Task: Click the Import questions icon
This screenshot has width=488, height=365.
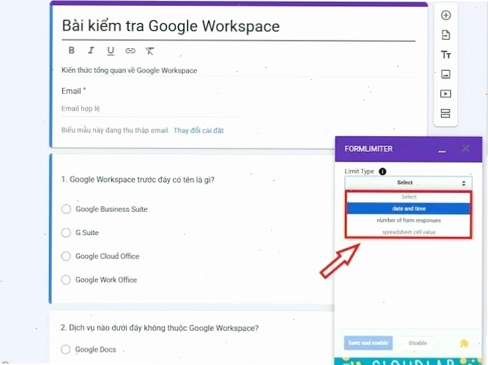Action: click(446, 35)
